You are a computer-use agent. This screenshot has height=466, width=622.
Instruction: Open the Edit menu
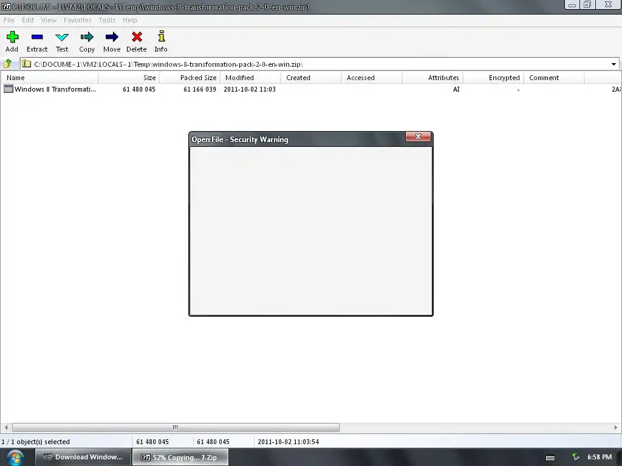28,20
